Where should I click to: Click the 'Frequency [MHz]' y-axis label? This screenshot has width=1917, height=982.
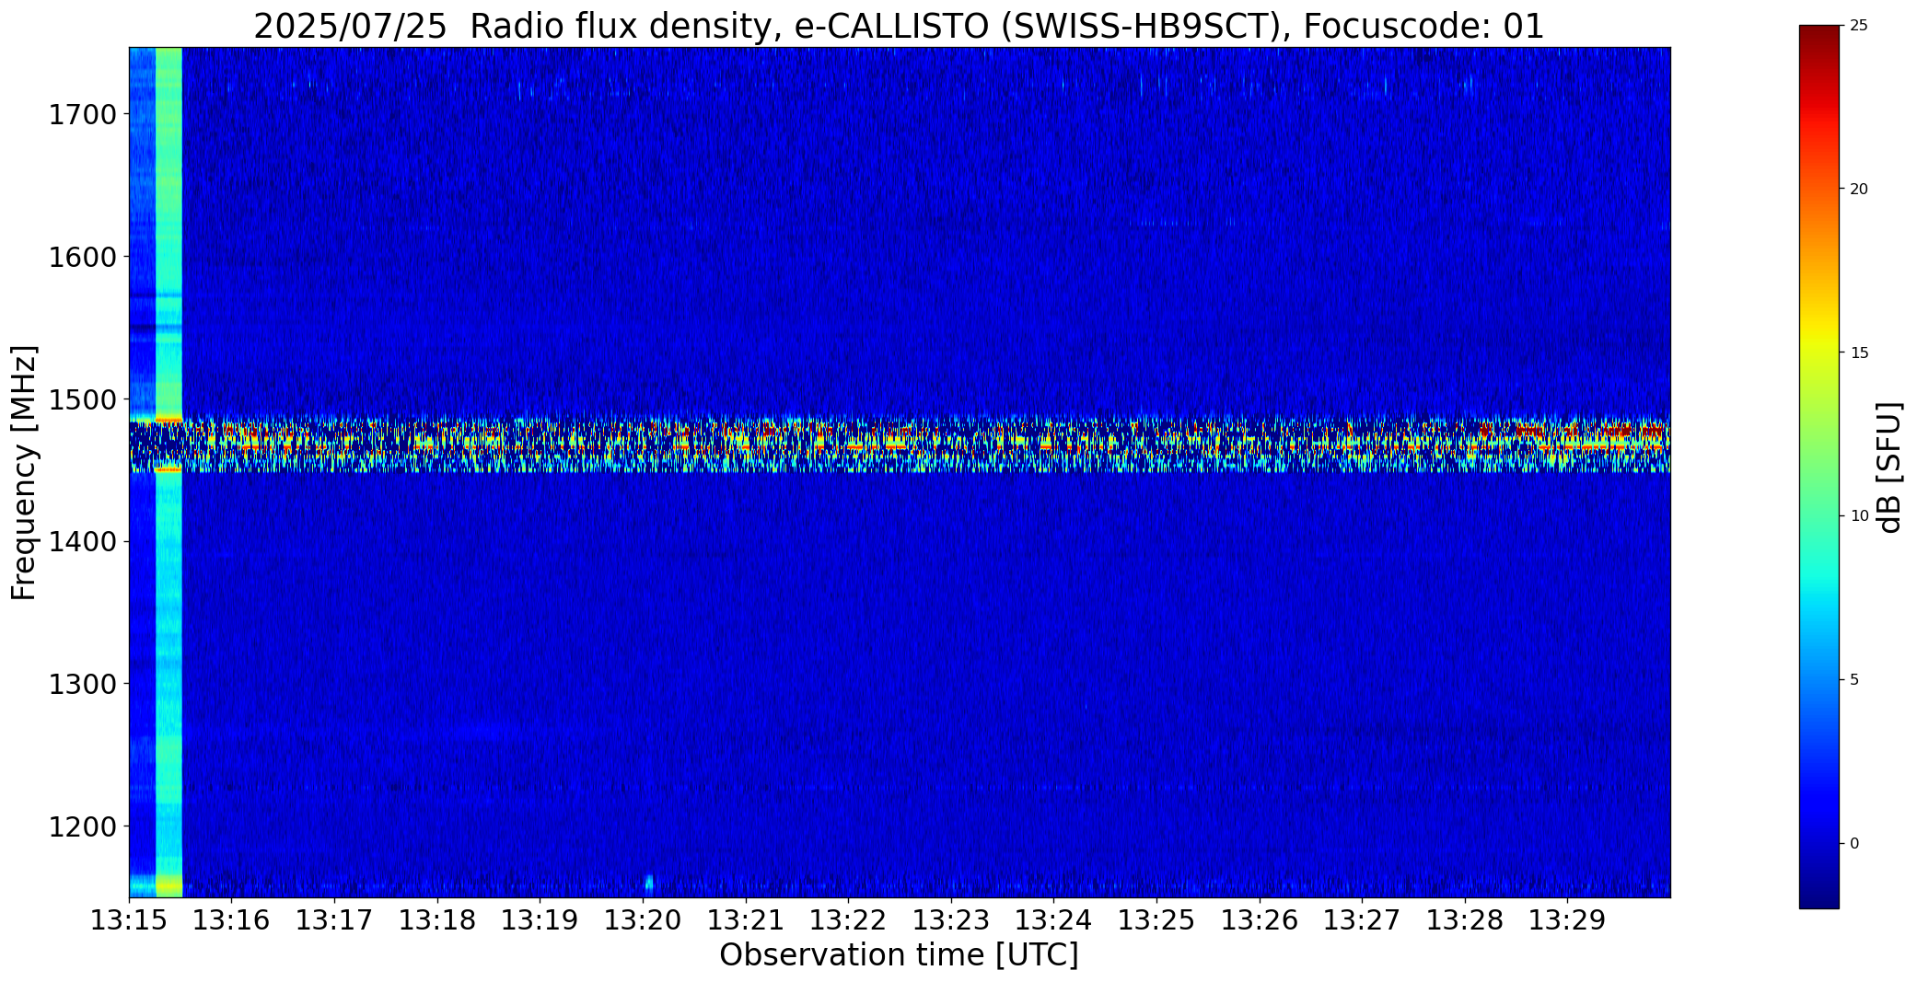(x=24, y=472)
